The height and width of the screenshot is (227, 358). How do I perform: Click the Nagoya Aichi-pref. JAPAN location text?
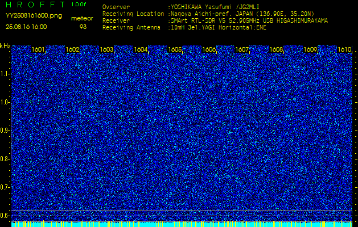coord(242,14)
